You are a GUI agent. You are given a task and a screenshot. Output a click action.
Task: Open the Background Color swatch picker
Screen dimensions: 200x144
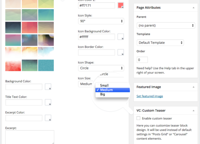coord(48,87)
